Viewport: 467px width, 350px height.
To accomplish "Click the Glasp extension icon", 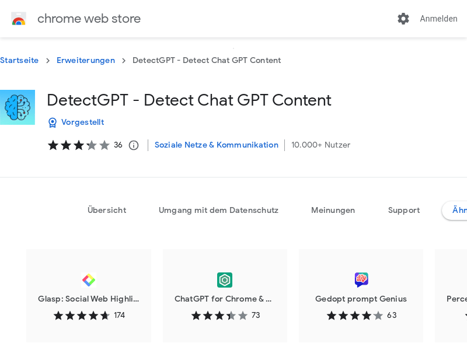I will tap(89, 280).
